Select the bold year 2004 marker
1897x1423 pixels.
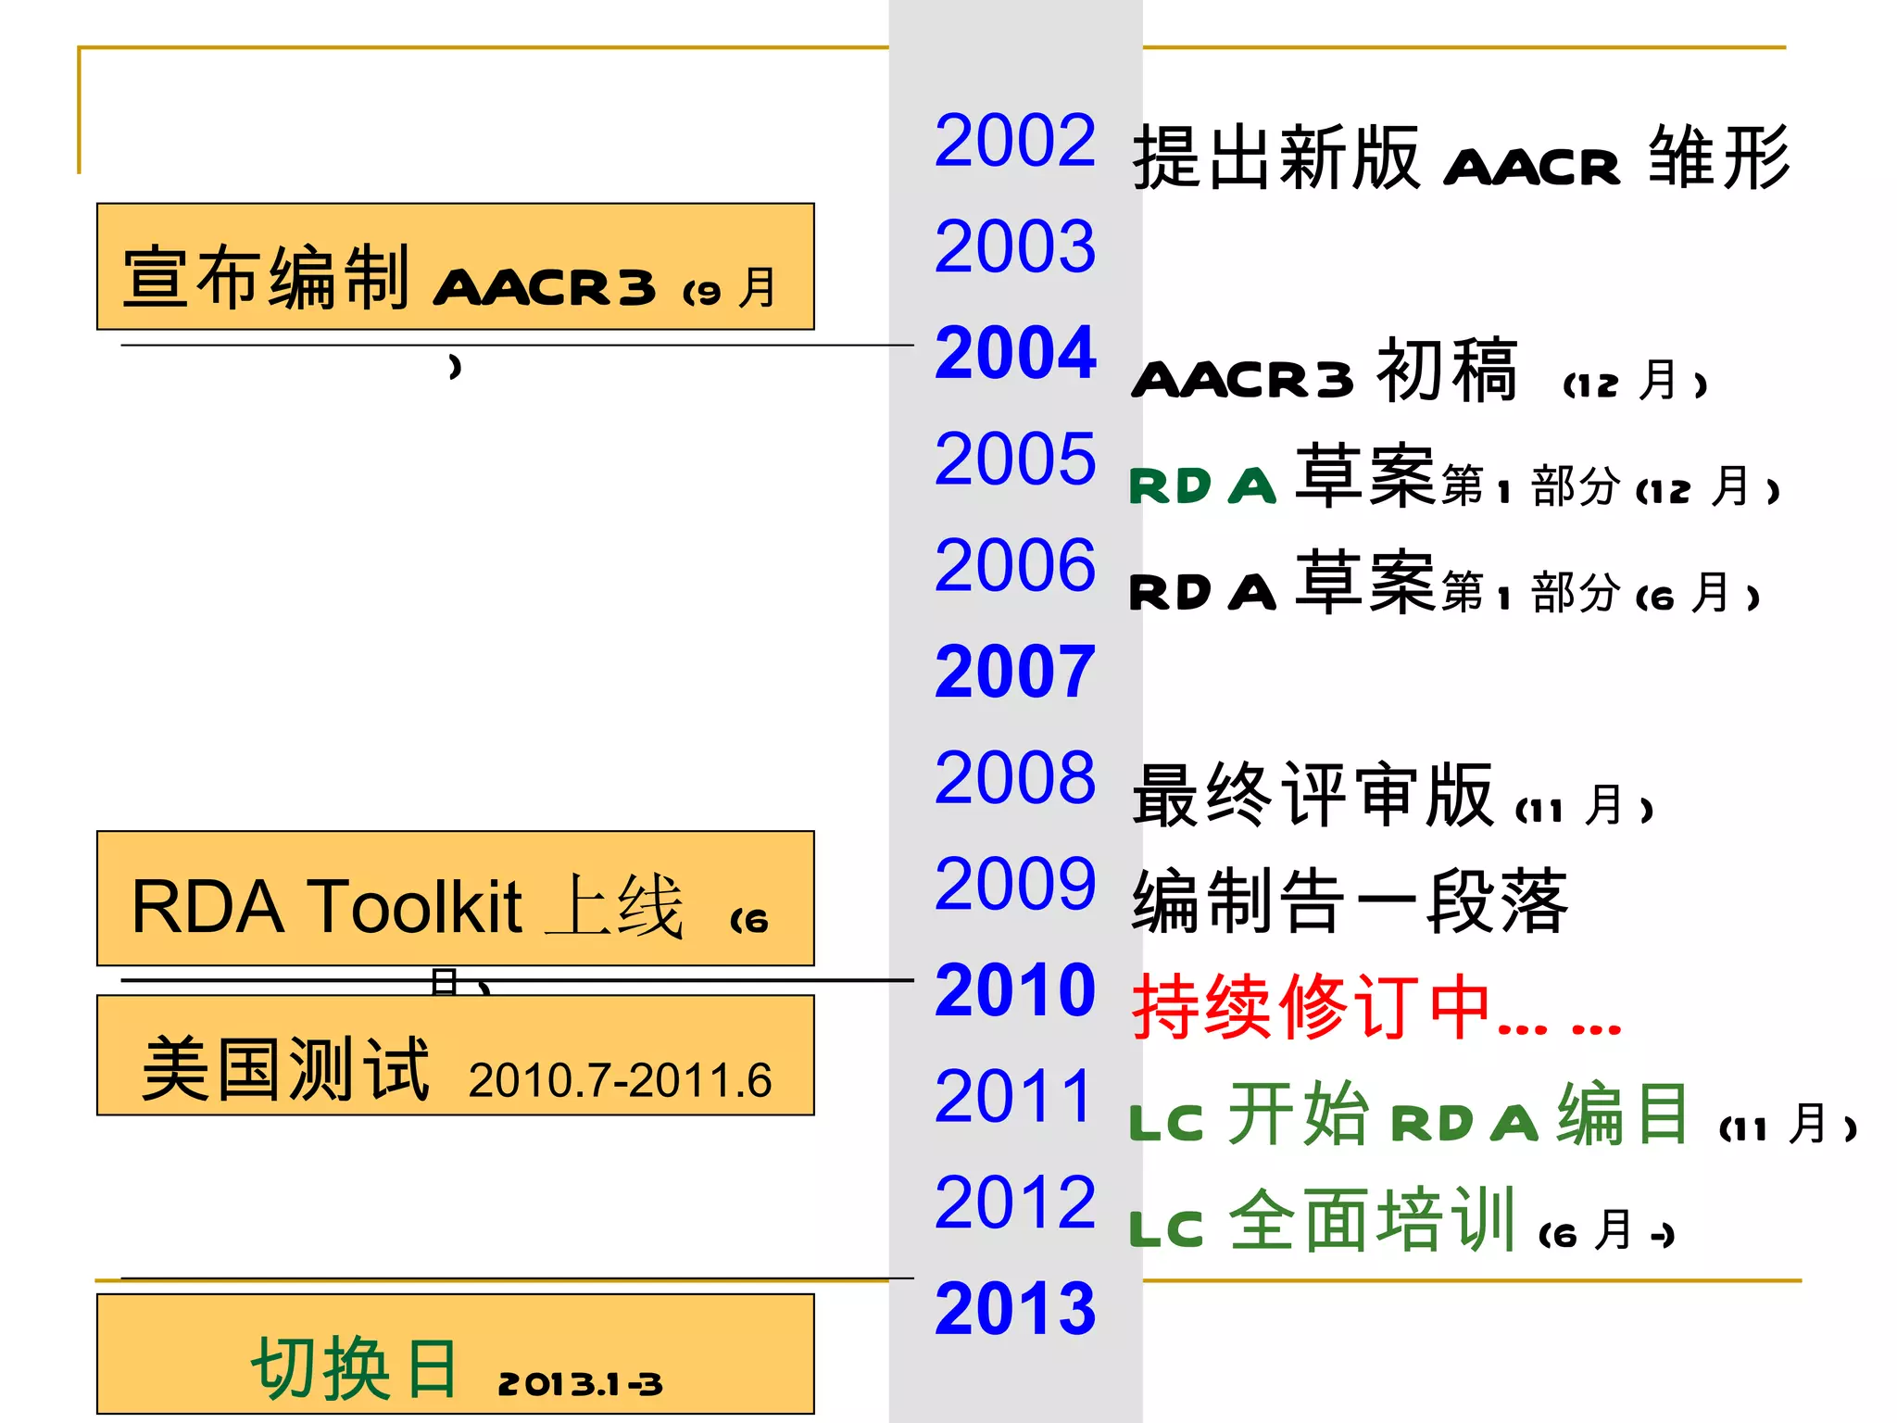tap(1015, 353)
